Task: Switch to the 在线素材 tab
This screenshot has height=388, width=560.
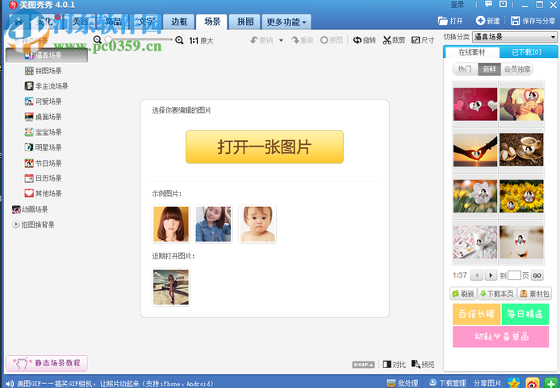Action: (471, 52)
